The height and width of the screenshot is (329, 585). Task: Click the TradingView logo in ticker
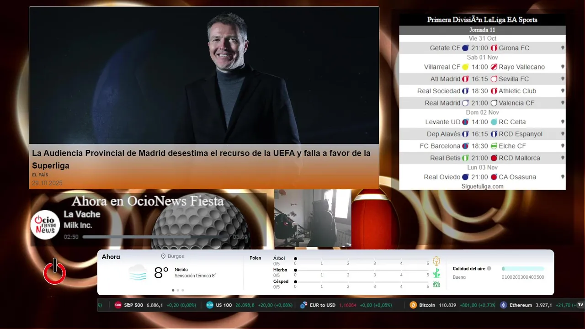580,305
